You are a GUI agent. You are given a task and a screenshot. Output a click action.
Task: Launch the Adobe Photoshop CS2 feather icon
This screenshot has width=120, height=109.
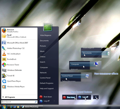[x=4, y=48]
